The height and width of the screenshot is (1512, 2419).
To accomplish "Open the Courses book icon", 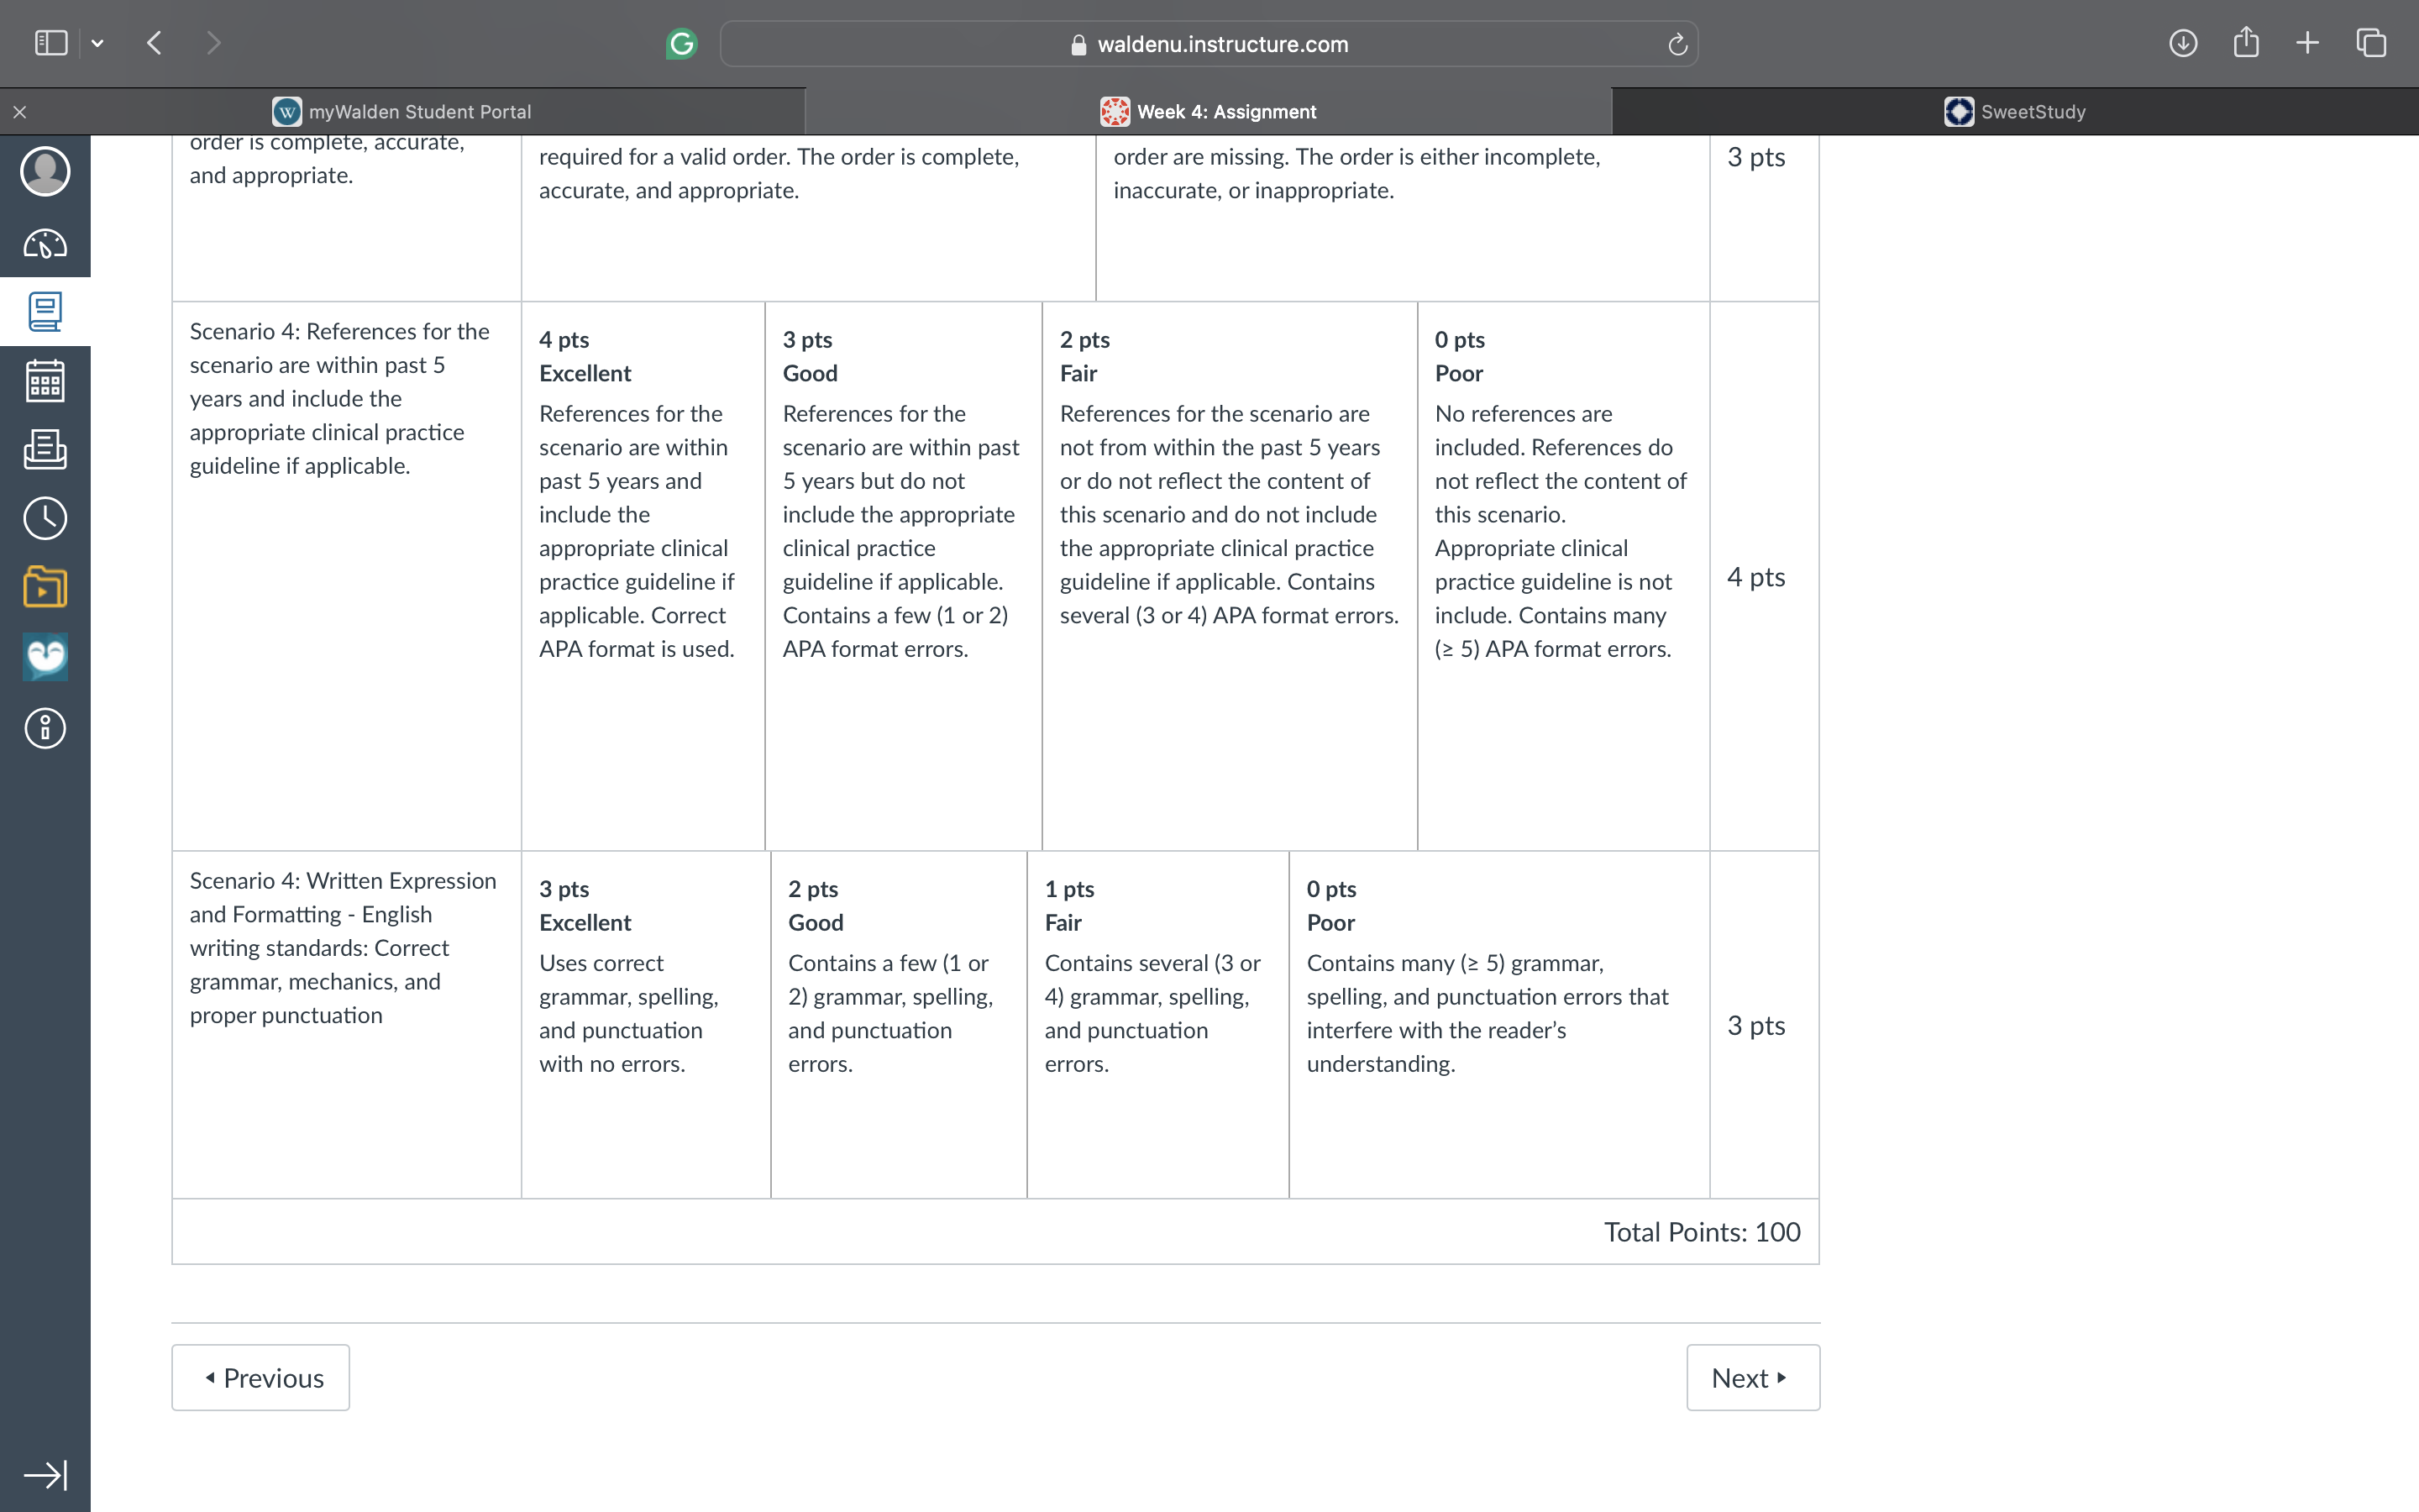I will [x=45, y=312].
